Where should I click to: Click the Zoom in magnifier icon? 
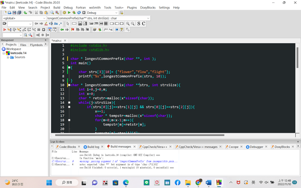coord(128,24)
